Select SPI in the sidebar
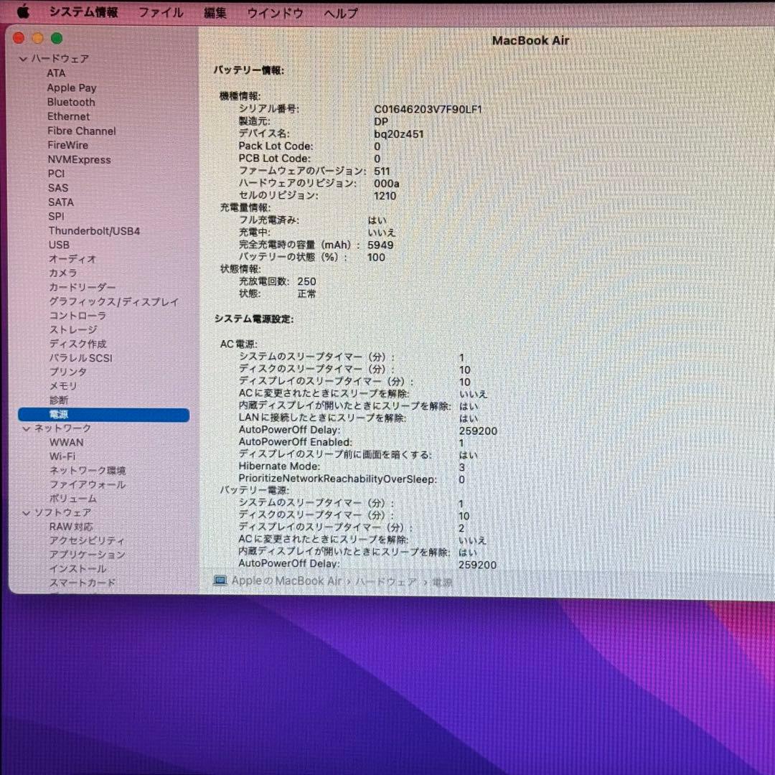 click(x=57, y=217)
